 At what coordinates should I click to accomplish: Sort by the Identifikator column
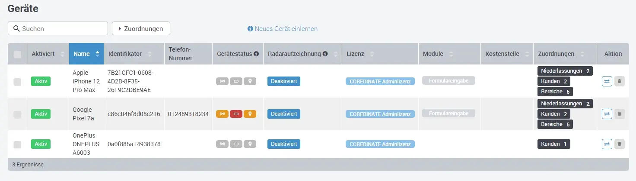coord(134,54)
